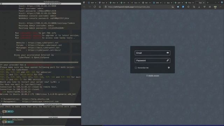Click the https://docs.cyberpanel.net URL in terminal
The image size is (224, 126).
(x=44, y=48)
